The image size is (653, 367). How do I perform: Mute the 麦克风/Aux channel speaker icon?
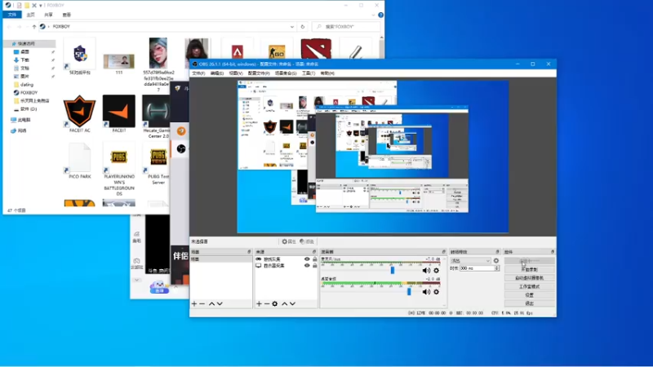[x=426, y=271]
